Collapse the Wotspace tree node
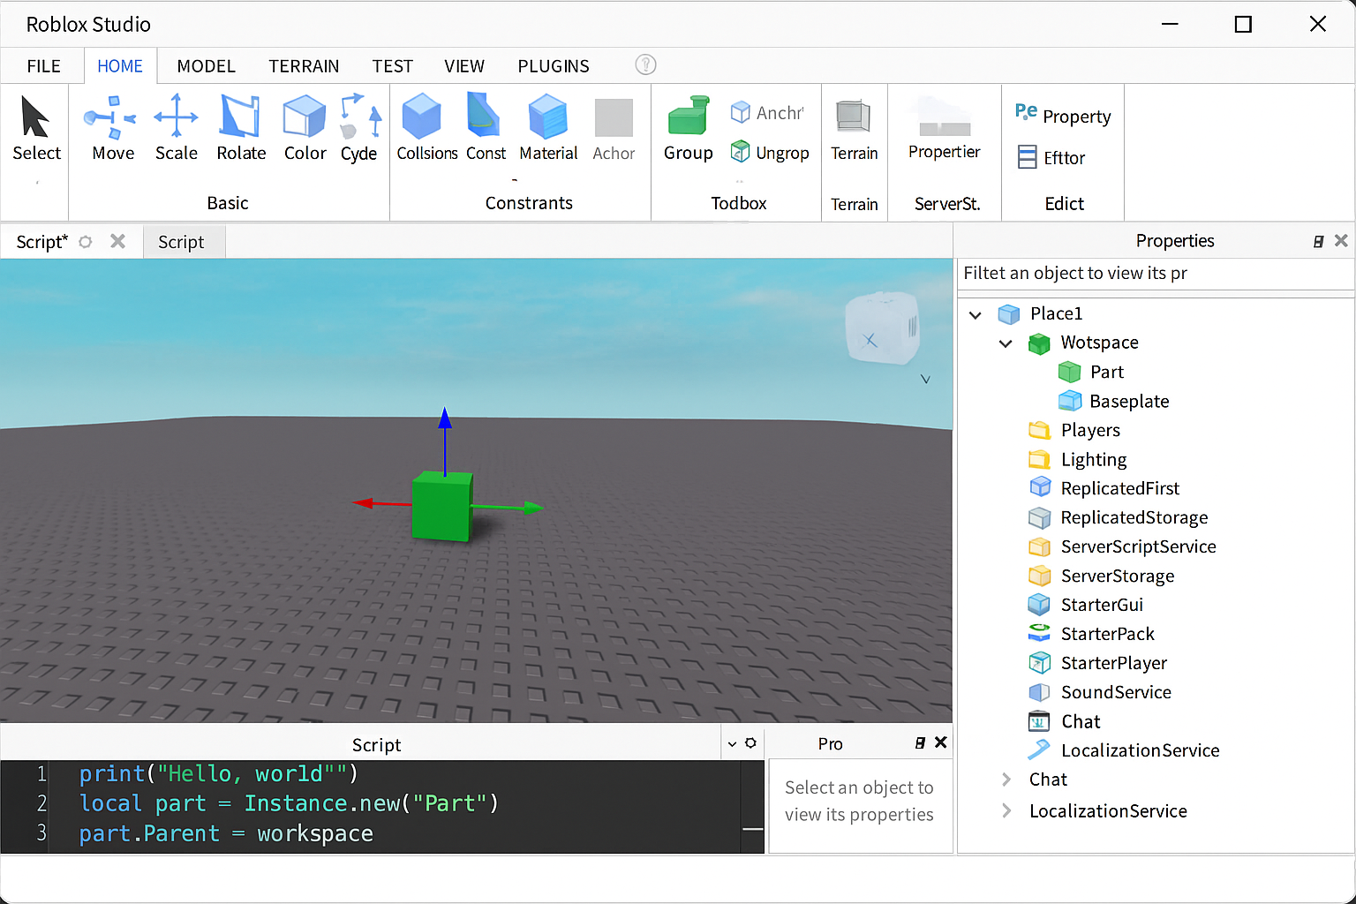Viewport: 1356px width, 904px height. (1005, 343)
